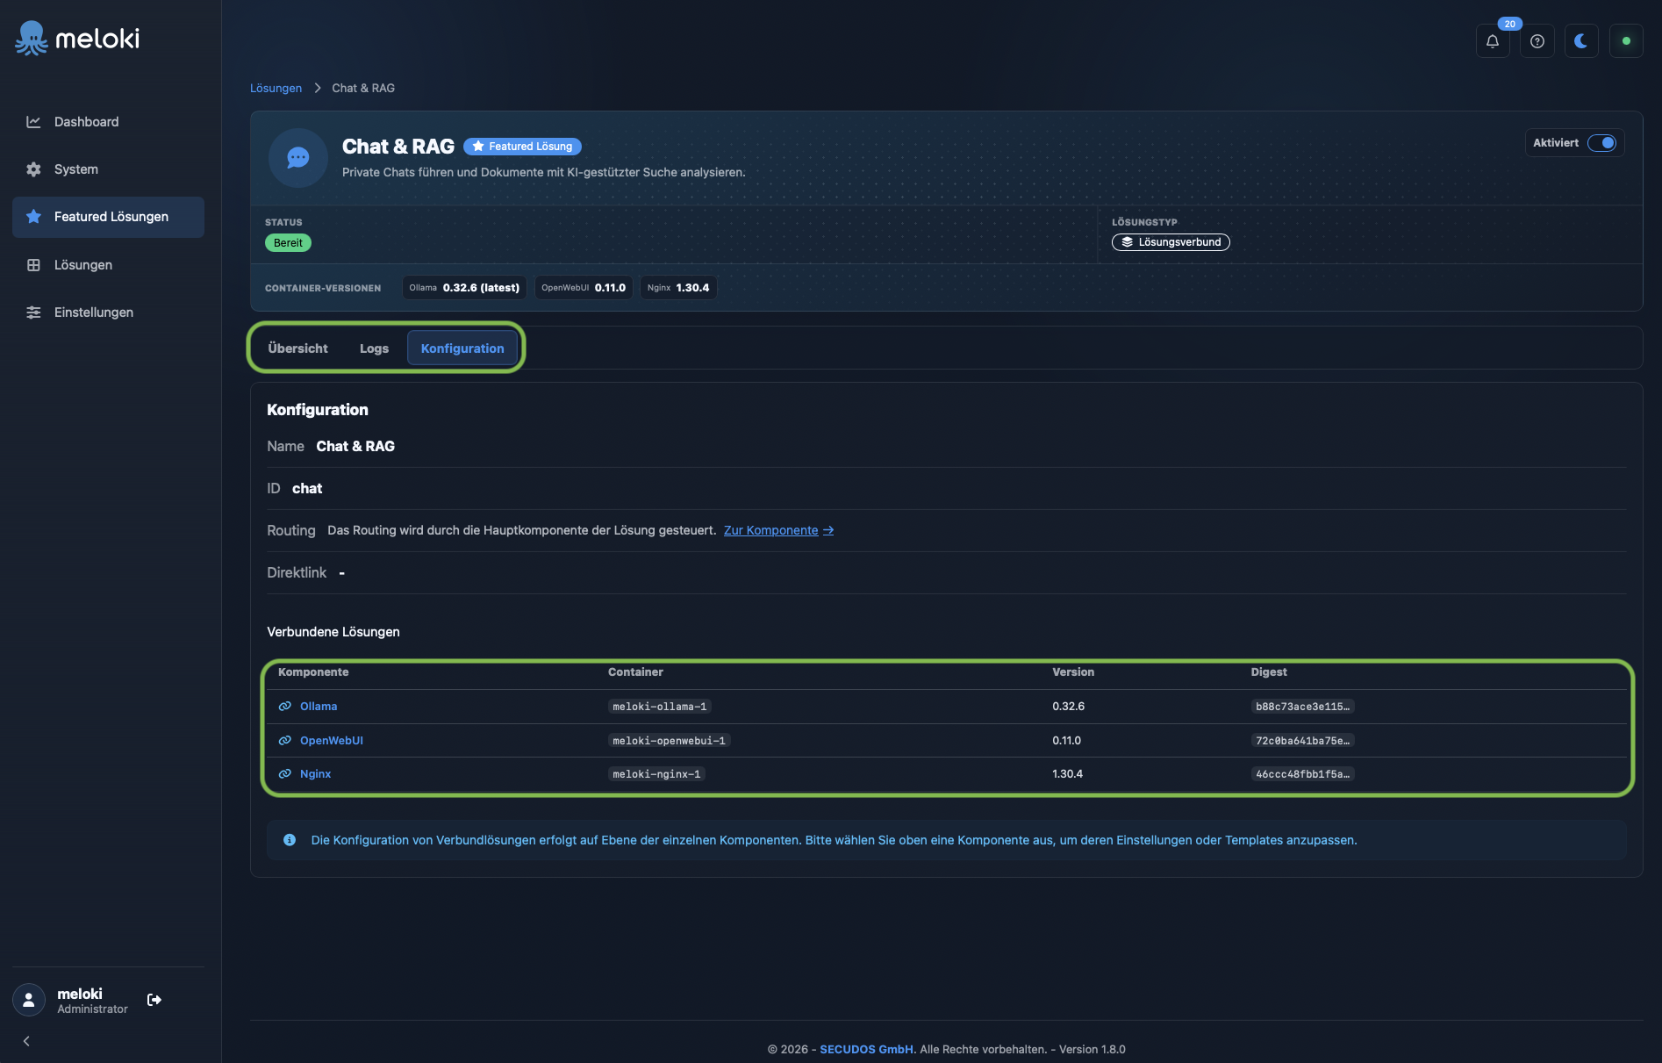Image resolution: width=1662 pixels, height=1063 pixels.
Task: Click the Komponente column header
Action: 313,672
